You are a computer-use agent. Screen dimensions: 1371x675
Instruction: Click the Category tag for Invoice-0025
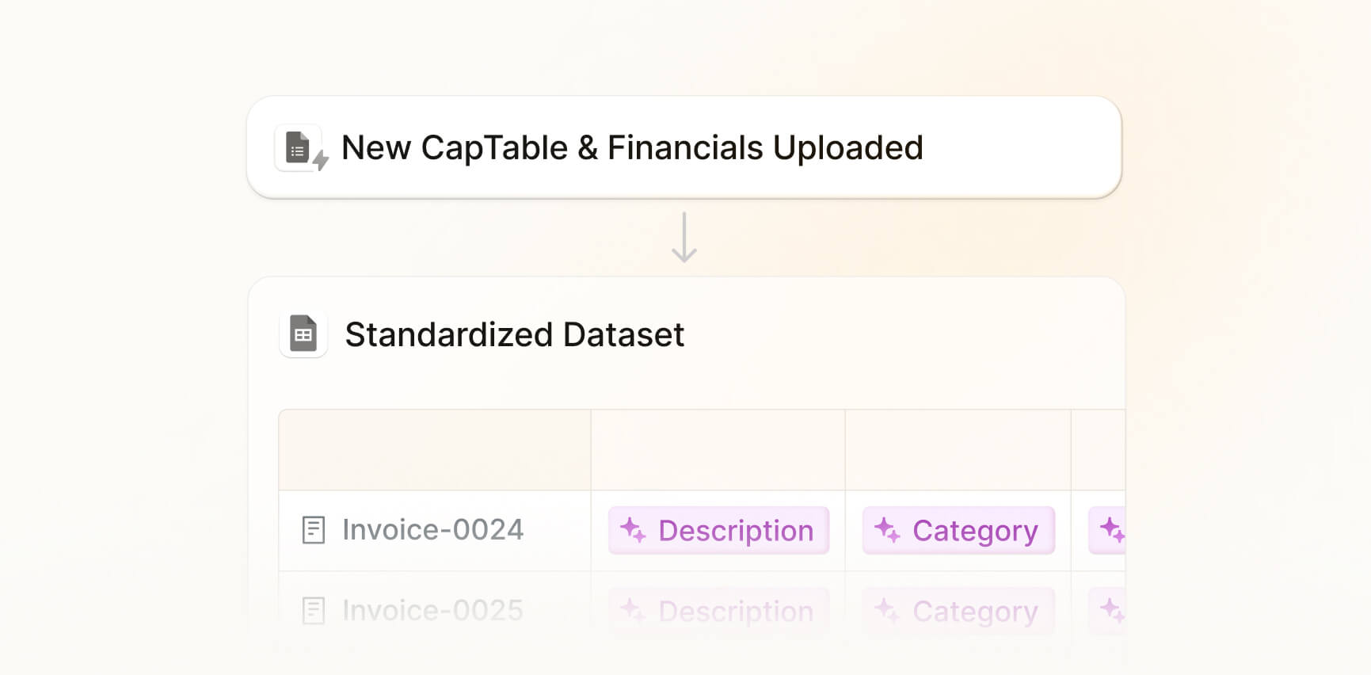click(958, 612)
